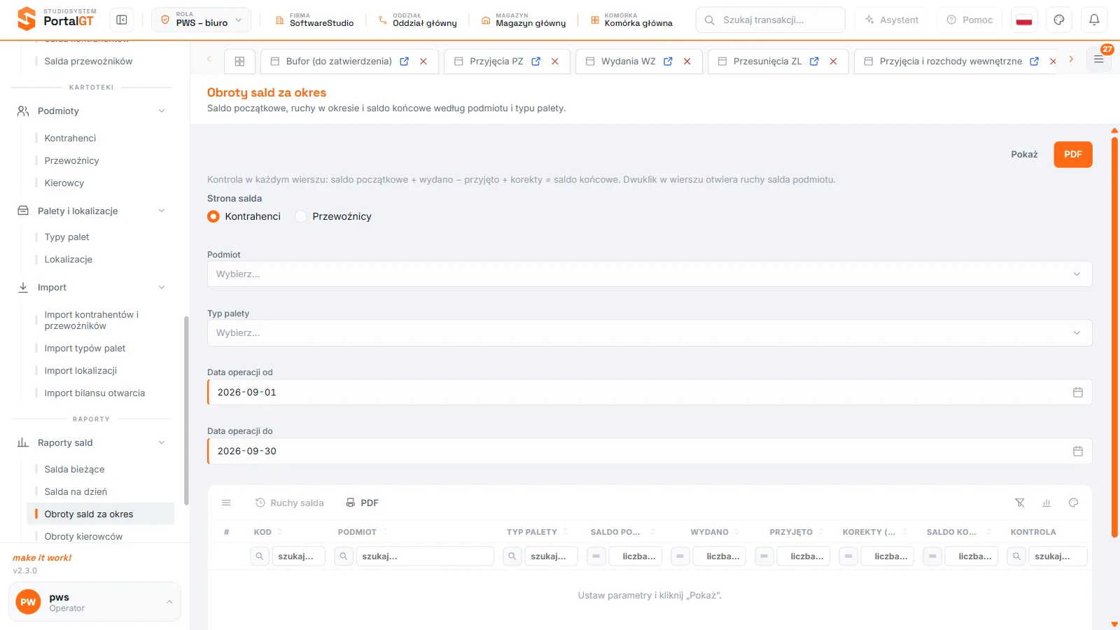Screen dimensions: 1120x630
Task: Expand the pws operator user menu
Action: coord(95,602)
